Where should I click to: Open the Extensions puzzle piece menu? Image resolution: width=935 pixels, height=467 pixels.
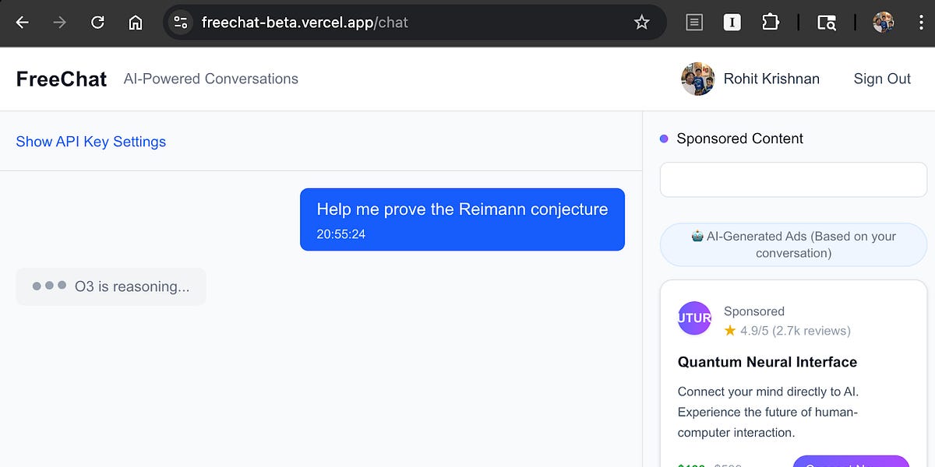coord(770,23)
